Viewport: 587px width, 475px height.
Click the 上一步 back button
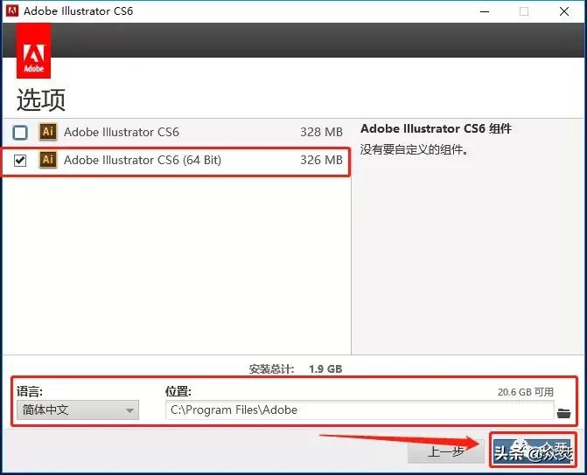(446, 451)
